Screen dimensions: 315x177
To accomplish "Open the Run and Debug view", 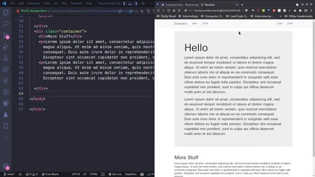I will pyautogui.click(x=5, y=47).
